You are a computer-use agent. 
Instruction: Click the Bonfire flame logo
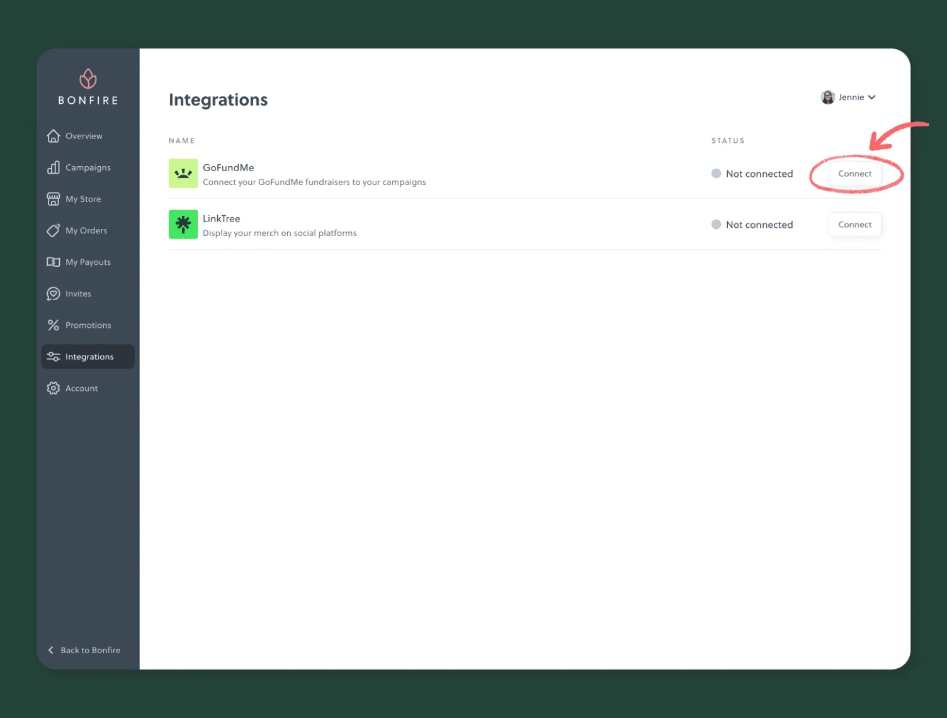coord(88,79)
